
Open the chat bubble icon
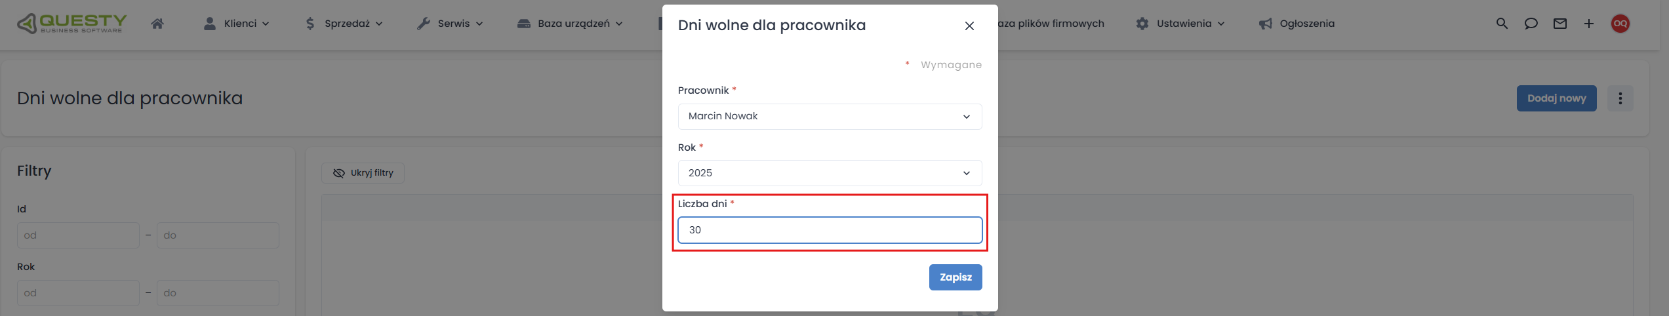(x=1531, y=24)
